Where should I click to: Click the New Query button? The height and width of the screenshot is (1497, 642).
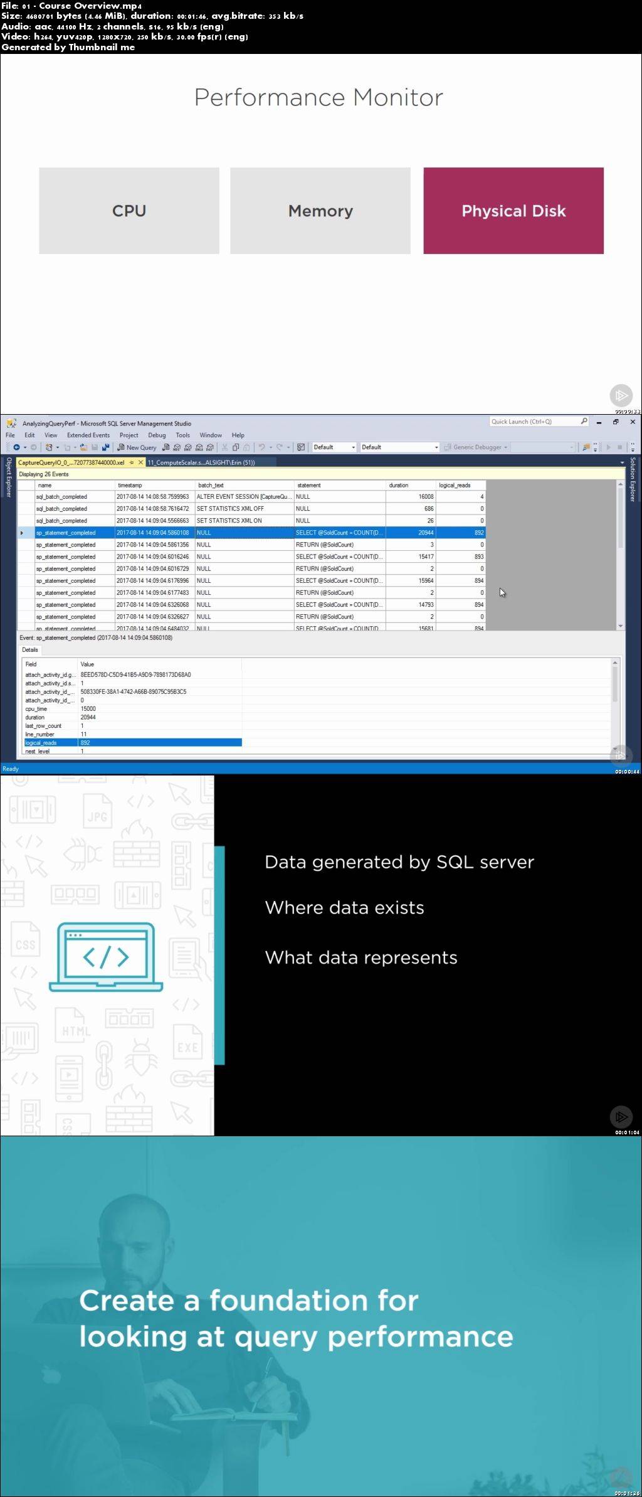137,447
